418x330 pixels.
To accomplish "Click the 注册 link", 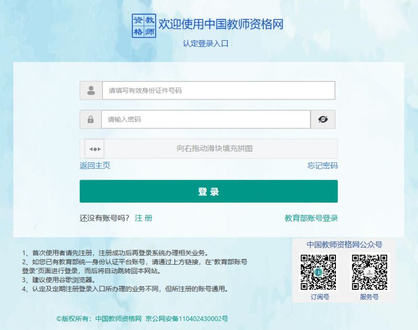I will coord(143,218).
